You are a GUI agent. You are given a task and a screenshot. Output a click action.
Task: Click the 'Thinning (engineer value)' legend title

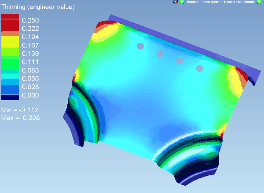point(38,7)
